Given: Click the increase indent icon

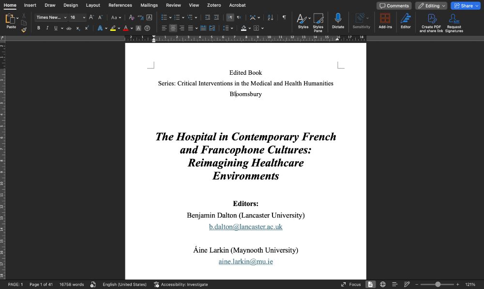Looking at the screenshot, I should click(216, 17).
